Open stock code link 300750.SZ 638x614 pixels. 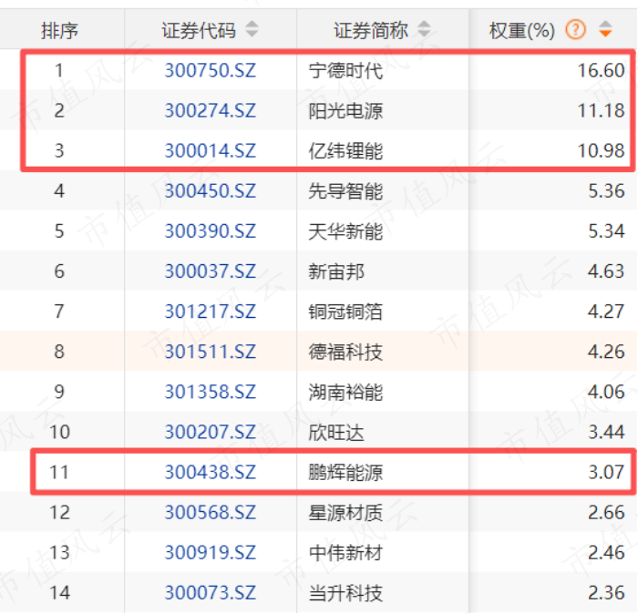[x=210, y=70]
